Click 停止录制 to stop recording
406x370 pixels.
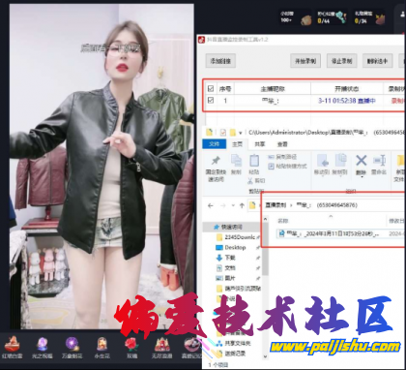coord(341,61)
